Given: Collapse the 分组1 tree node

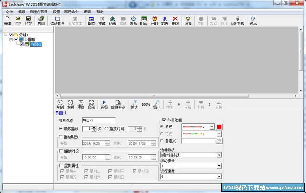Looking at the screenshot, I should click(x=5, y=35).
